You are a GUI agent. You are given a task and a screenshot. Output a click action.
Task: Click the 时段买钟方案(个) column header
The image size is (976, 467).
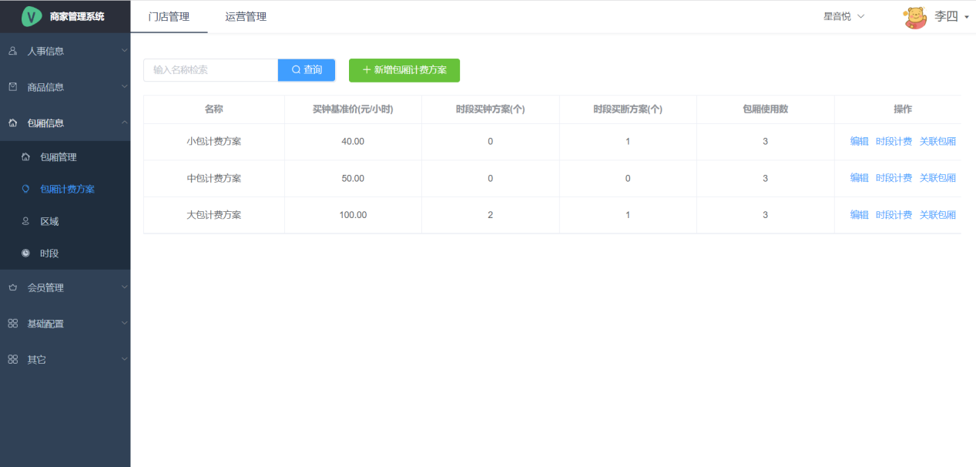pyautogui.click(x=491, y=109)
